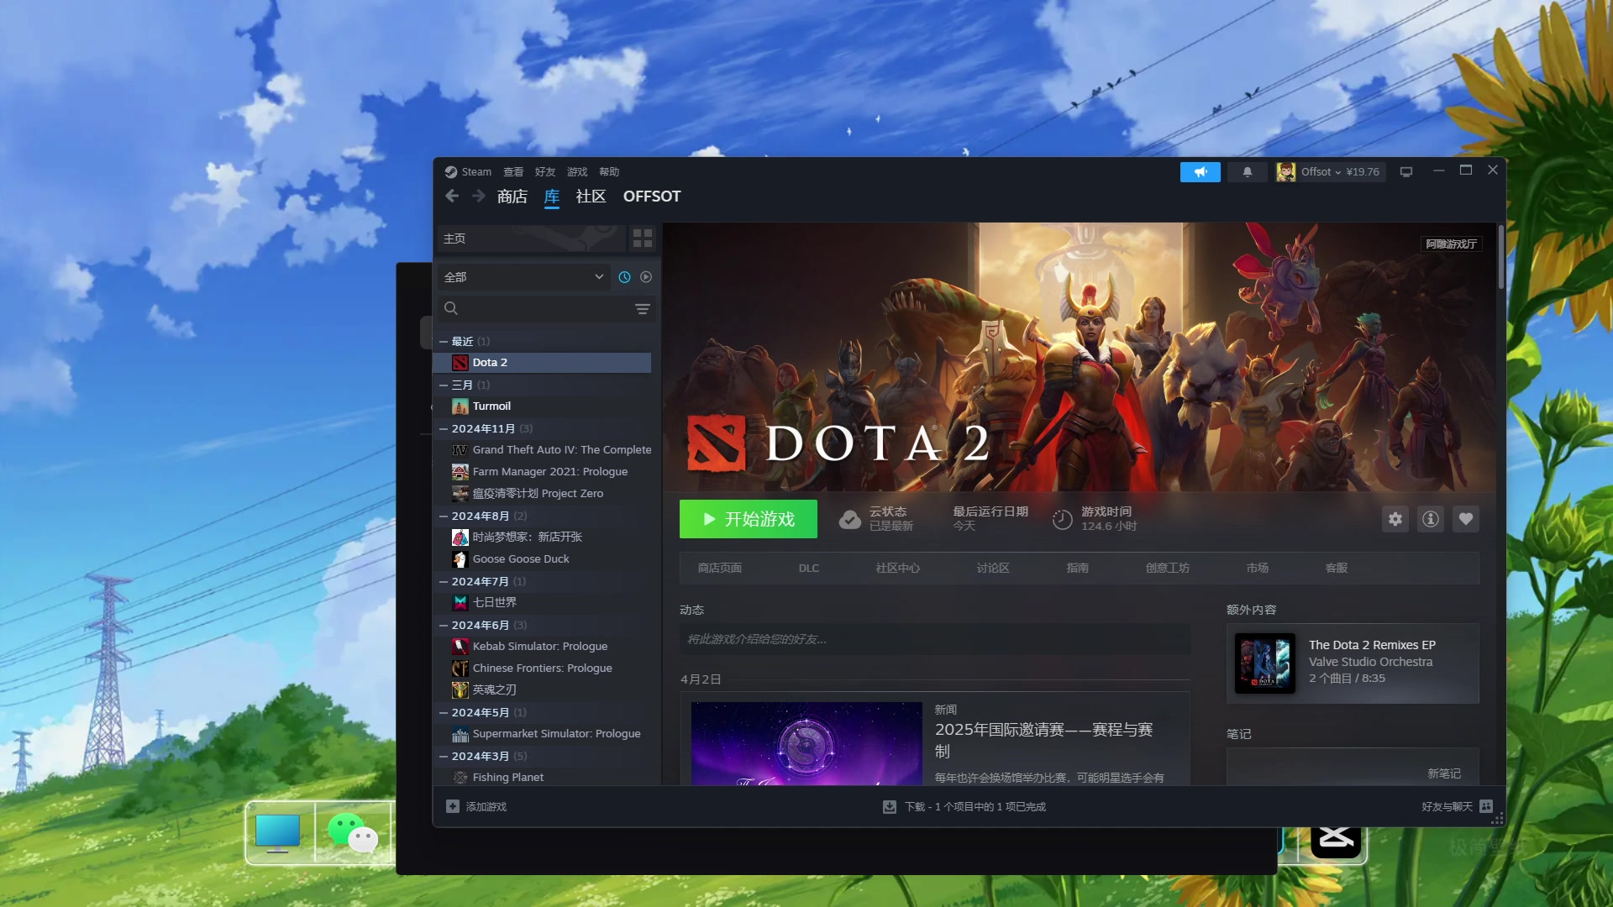Image resolution: width=1613 pixels, height=907 pixels.
Task: Click the Offsot avatar picture
Action: 1285,171
